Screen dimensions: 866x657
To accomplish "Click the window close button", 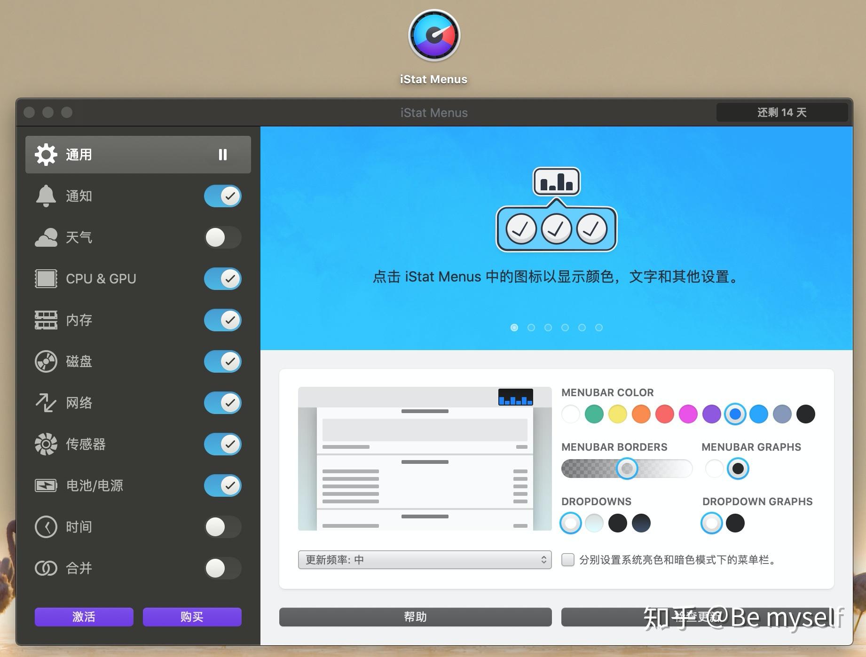I will (29, 112).
